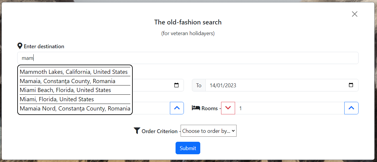377x162 pixels.
Task: Decrease rooms with the red down chevron
Action: click(228, 108)
